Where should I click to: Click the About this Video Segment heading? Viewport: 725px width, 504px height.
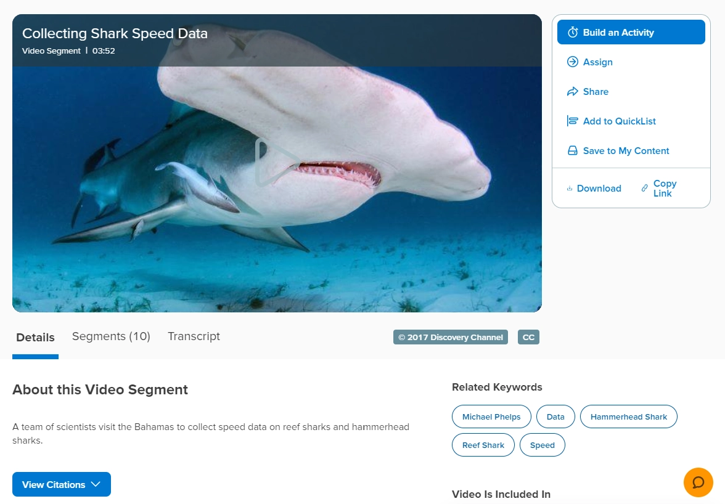tap(100, 389)
